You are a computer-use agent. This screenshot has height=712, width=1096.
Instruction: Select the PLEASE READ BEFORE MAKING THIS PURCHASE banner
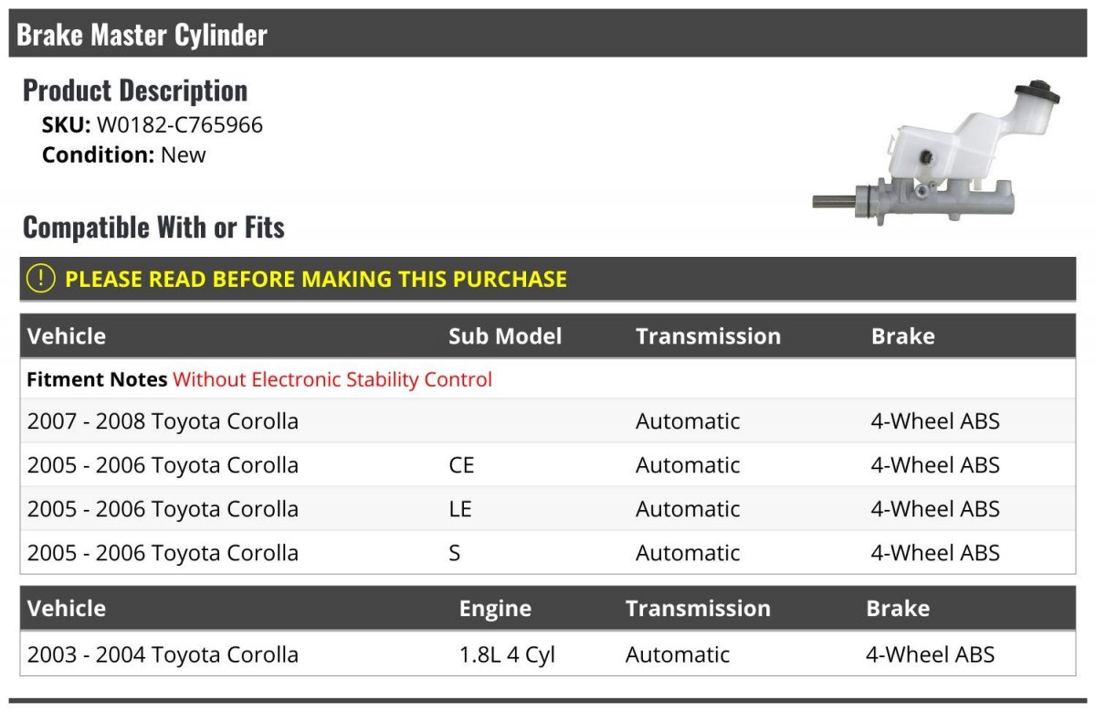(548, 279)
